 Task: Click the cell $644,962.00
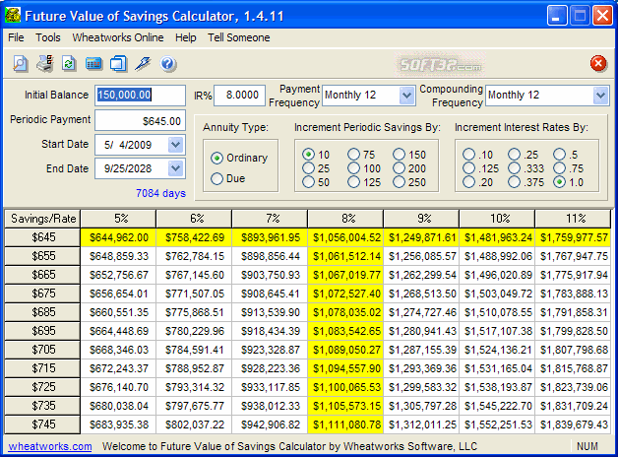[118, 237]
